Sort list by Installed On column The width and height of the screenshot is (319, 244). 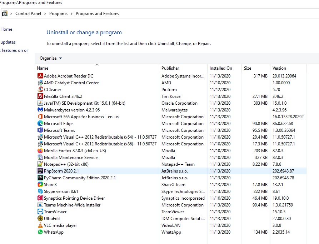(x=224, y=68)
